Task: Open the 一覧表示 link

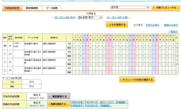Action: 173,32
